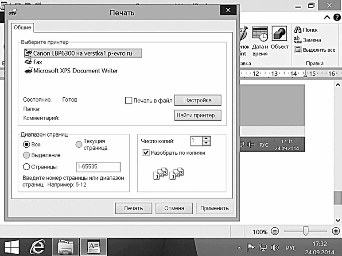Open the General (Общие) tab
This screenshot has width=342, height=256.
(x=23, y=27)
